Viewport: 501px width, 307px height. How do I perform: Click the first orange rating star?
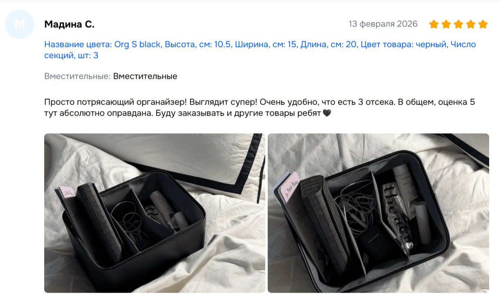(434, 24)
